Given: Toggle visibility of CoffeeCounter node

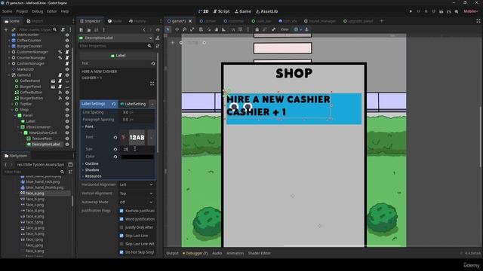Looking at the screenshot, I should [x=67, y=40].
